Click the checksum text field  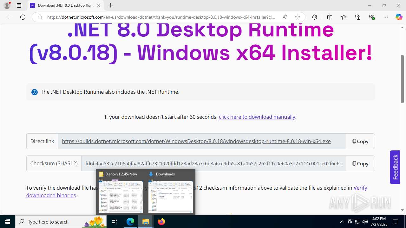pyautogui.click(x=213, y=163)
